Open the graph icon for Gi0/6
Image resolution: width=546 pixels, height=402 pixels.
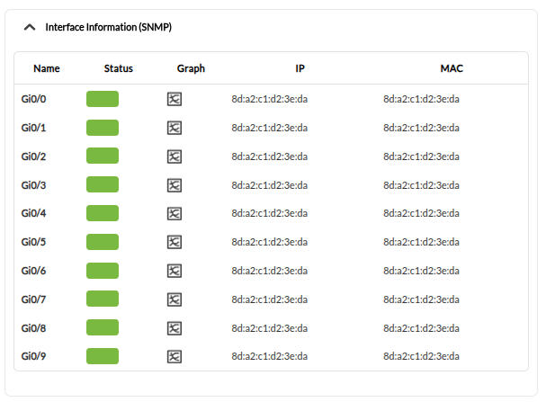click(x=175, y=271)
